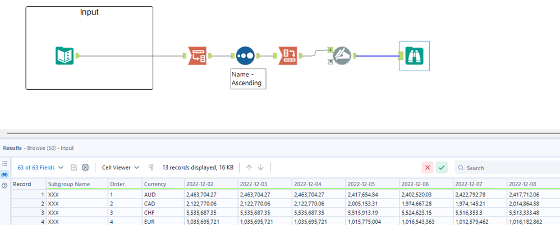Select the CAD currency cell
The height and width of the screenshot is (225, 560).
tap(163, 204)
